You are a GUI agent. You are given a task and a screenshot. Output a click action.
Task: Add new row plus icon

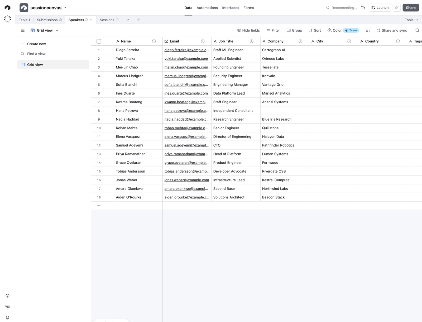(x=99, y=206)
